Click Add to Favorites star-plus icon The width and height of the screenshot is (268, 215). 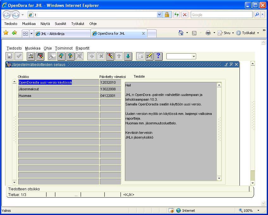pos(15,33)
